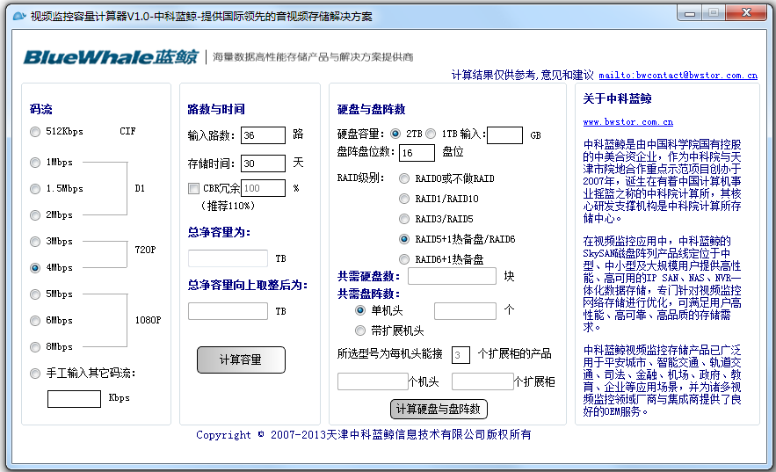
Task: Choose RAID6+1热备盘 level
Action: pyautogui.click(x=404, y=259)
